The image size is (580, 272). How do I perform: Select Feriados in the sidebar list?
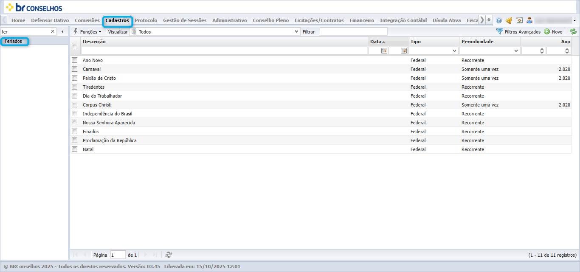pyautogui.click(x=14, y=41)
